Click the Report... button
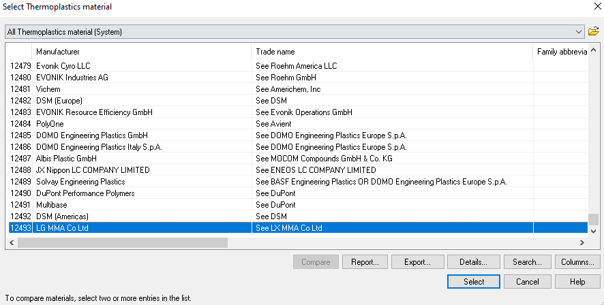The width and height of the screenshot is (604, 305). [365, 262]
